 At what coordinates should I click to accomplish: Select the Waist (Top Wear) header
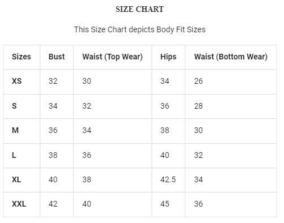coord(112,57)
